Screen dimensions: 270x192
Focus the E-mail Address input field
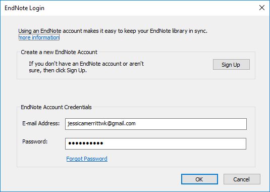(156, 124)
